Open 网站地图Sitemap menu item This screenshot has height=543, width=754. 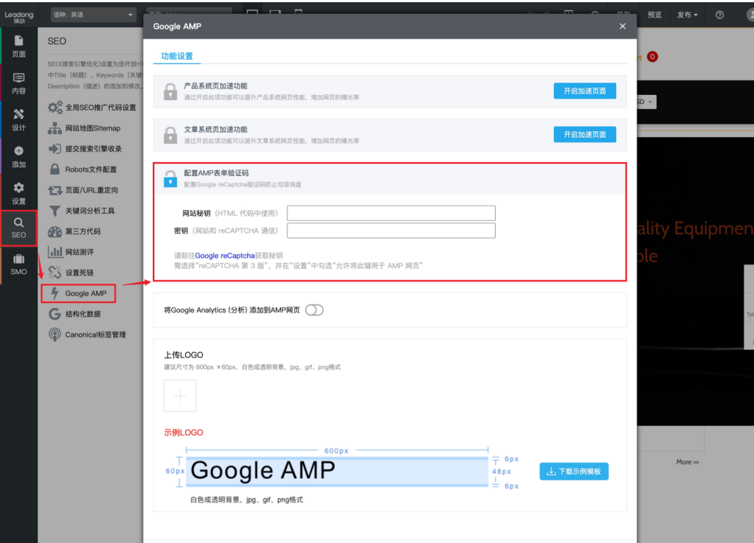pyautogui.click(x=92, y=128)
